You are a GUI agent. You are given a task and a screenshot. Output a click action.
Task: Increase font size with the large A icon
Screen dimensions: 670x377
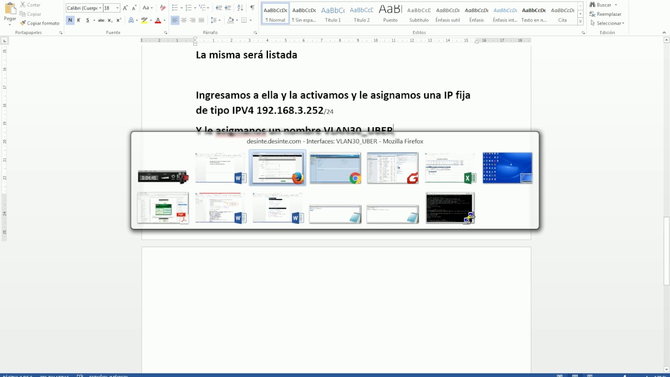(126, 8)
